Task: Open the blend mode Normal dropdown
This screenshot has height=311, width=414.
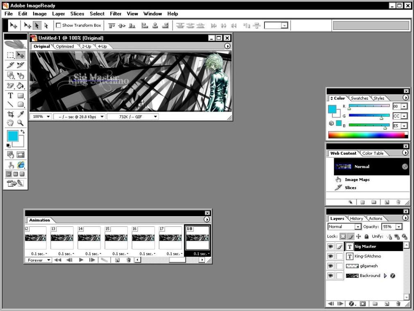Action: click(357, 227)
